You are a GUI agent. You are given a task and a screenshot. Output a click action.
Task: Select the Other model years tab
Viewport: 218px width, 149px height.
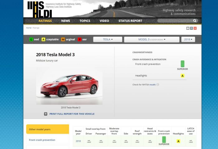coord(47,129)
